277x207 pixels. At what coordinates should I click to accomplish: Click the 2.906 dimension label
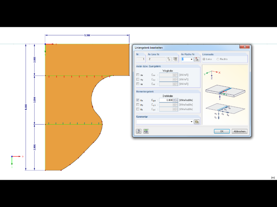35,147
